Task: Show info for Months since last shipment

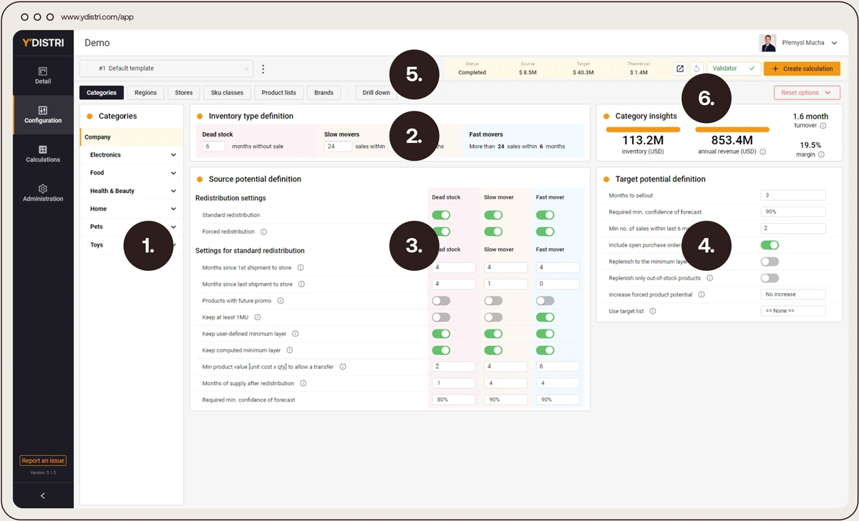Action: click(301, 284)
